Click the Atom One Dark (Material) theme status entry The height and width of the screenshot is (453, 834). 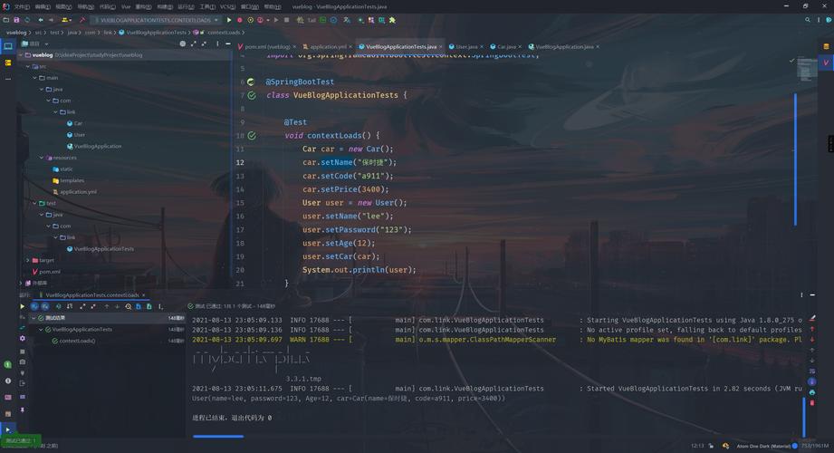763,446
